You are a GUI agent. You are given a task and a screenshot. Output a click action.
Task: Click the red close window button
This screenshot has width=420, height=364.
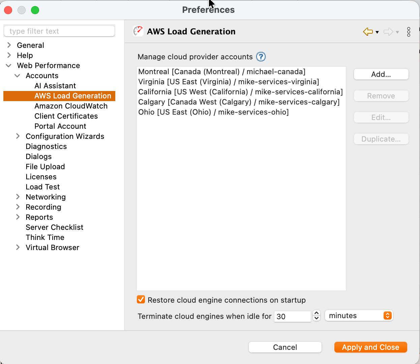pos(8,10)
